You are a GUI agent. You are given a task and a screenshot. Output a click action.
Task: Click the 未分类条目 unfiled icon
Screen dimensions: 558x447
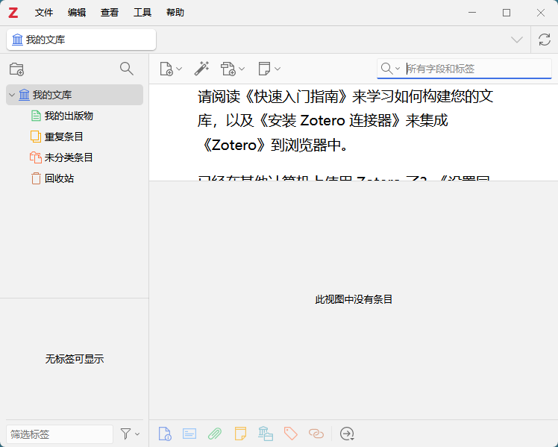click(x=36, y=157)
